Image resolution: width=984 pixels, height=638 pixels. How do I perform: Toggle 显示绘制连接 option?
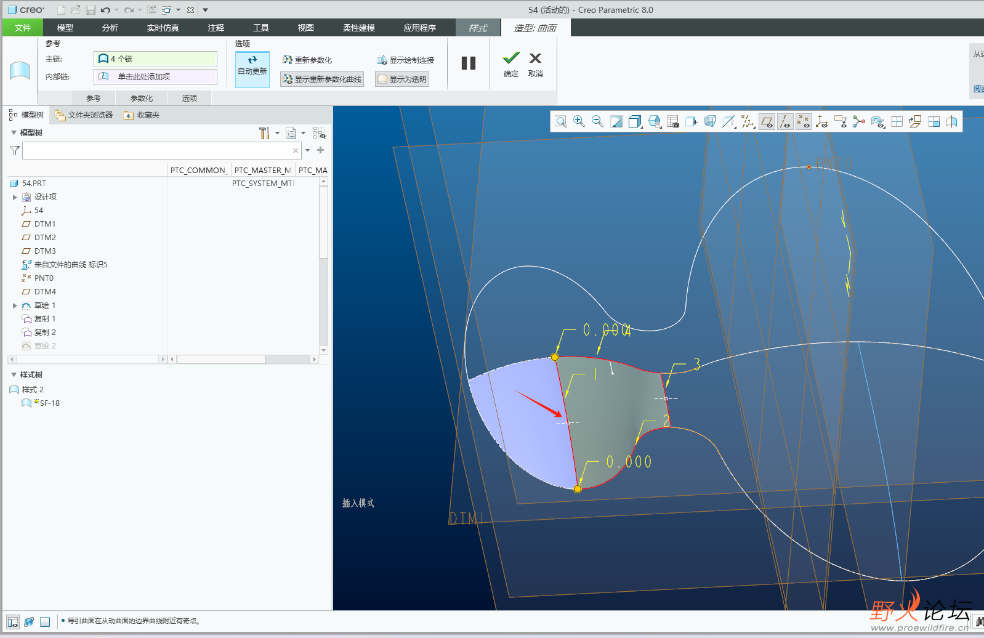[406, 60]
